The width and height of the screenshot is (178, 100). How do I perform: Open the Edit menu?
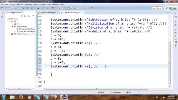click(x=7, y=4)
